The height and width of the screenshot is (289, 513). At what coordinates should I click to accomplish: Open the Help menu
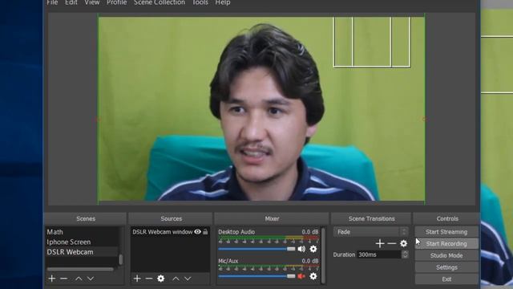pyautogui.click(x=223, y=2)
